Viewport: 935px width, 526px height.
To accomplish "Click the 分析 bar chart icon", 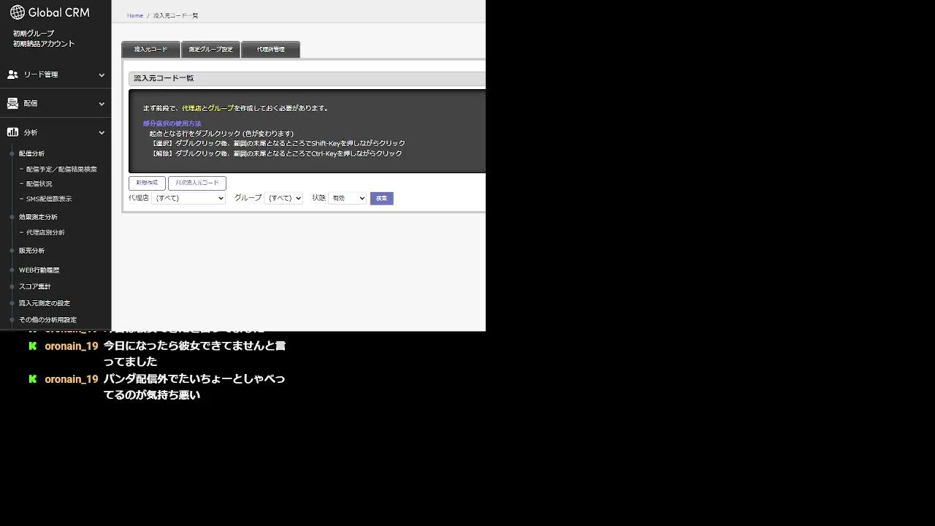I will [12, 132].
